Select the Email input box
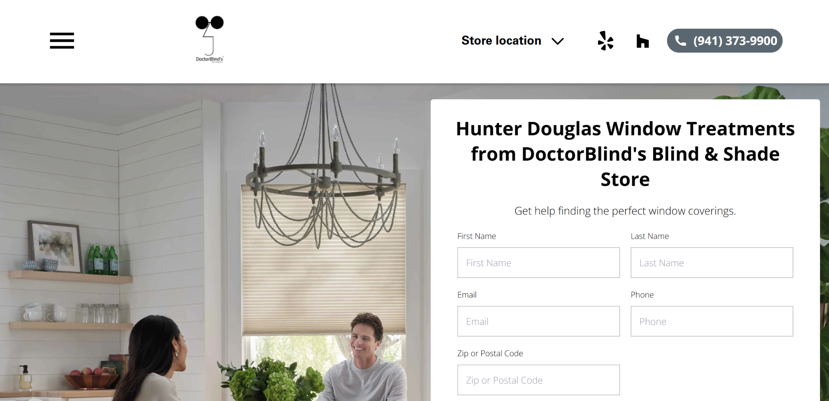 click(x=538, y=321)
